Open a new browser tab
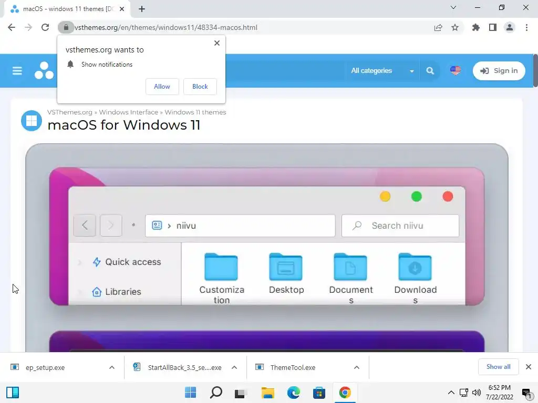The width and height of the screenshot is (538, 403). pyautogui.click(x=142, y=9)
